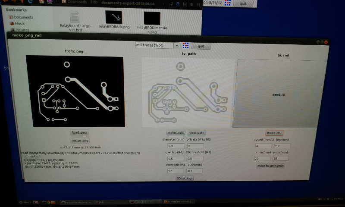345x207 pixels.
Task: Click the 2D z (mm) input field
Action: [x=194, y=171]
